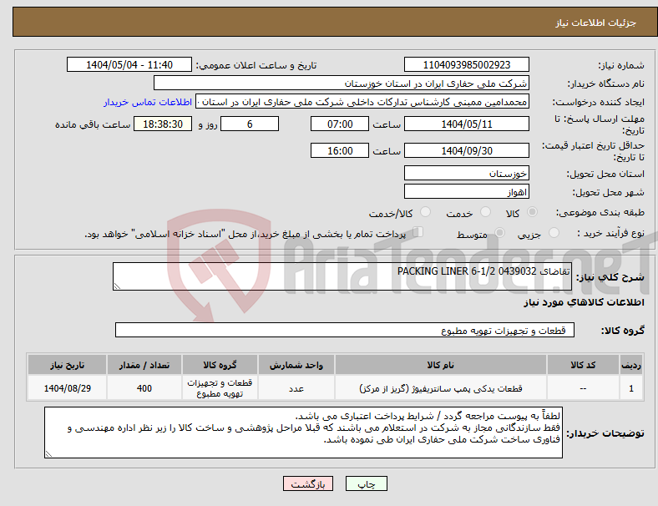Click the چاپ (print) button
This screenshot has height=506, width=658.
pyautogui.click(x=366, y=483)
